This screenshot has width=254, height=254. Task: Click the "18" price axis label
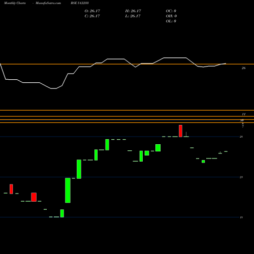coord(241,217)
